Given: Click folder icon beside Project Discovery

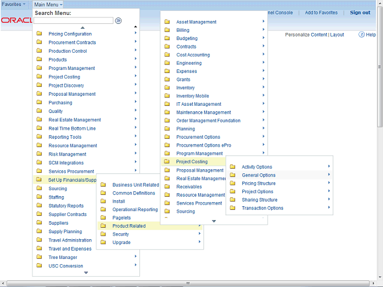Looking at the screenshot, I should 39,85.
